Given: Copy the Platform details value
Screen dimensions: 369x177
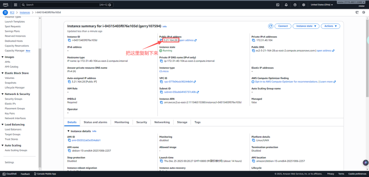Looking at the screenshot, I should (x=253, y=140).
